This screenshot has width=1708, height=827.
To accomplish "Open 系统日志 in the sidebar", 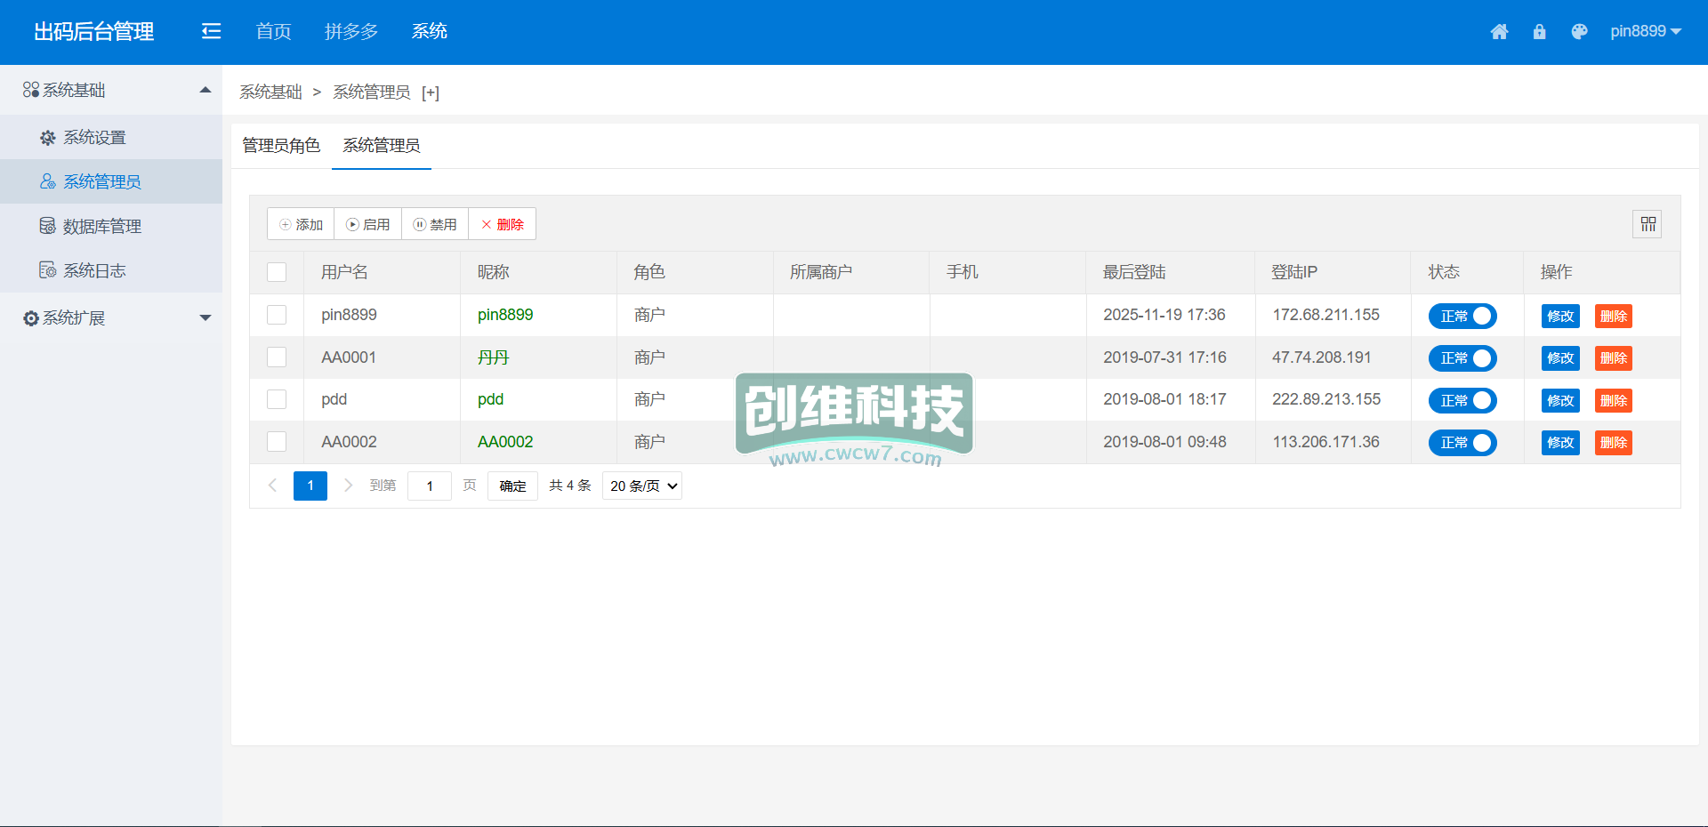I will [x=94, y=270].
